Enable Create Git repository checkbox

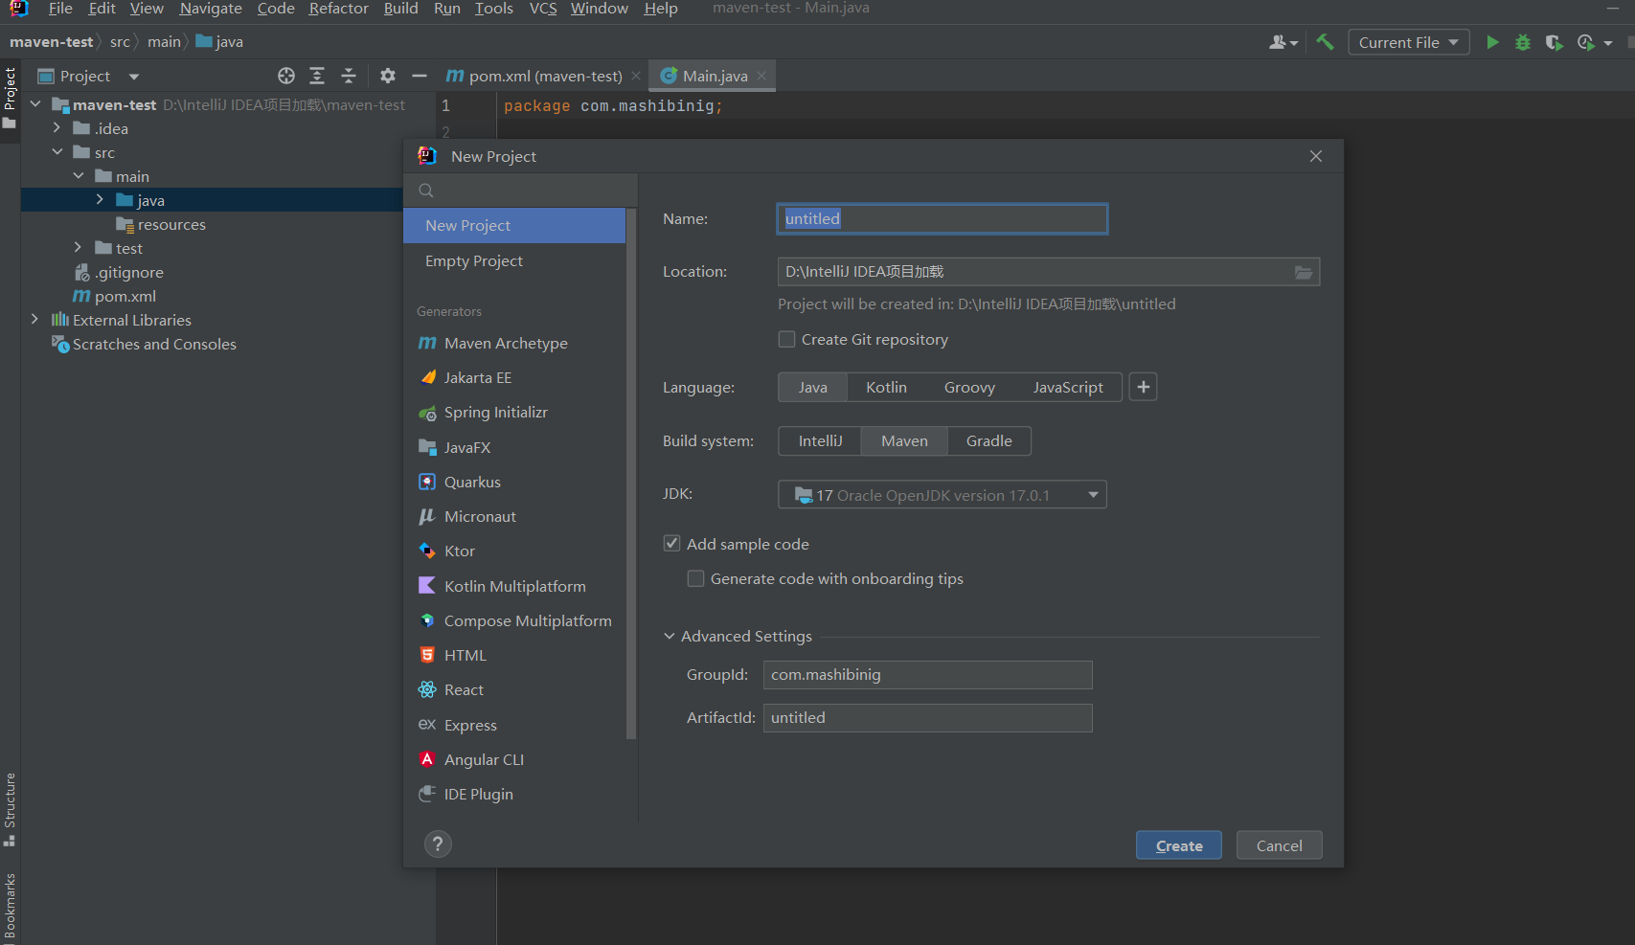pos(786,339)
